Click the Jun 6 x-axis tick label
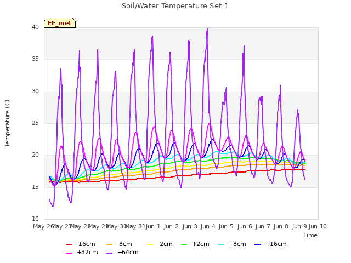 (245, 226)
